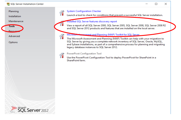Switch to the Installation page
181x120 pixels.
(15, 16)
